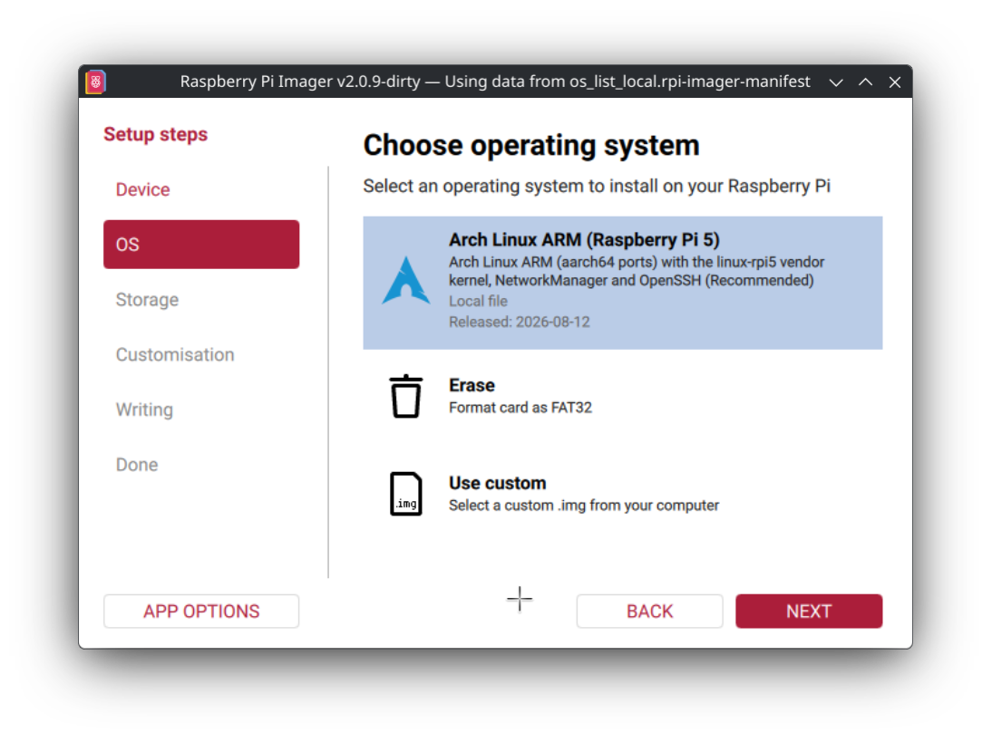Maximize the window with the up chevron
The image size is (992, 742).
[865, 82]
